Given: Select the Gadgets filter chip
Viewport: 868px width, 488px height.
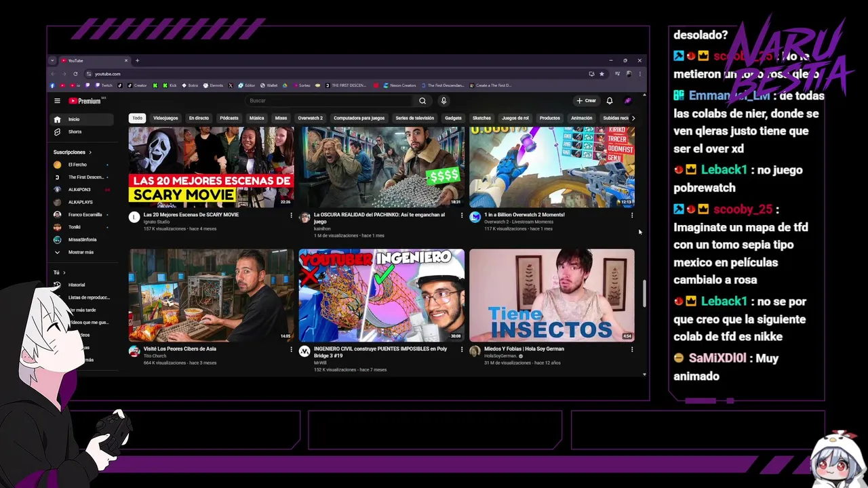Looking at the screenshot, I should tap(453, 118).
